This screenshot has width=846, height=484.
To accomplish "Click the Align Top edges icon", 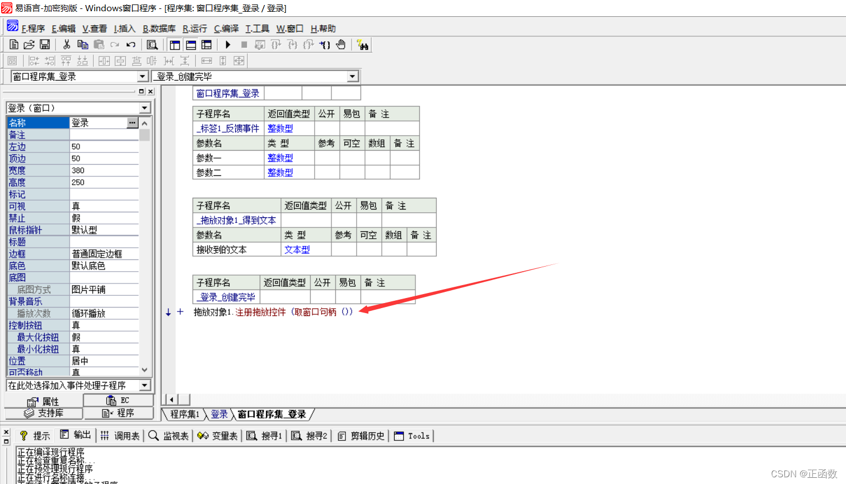I will 66,61.
